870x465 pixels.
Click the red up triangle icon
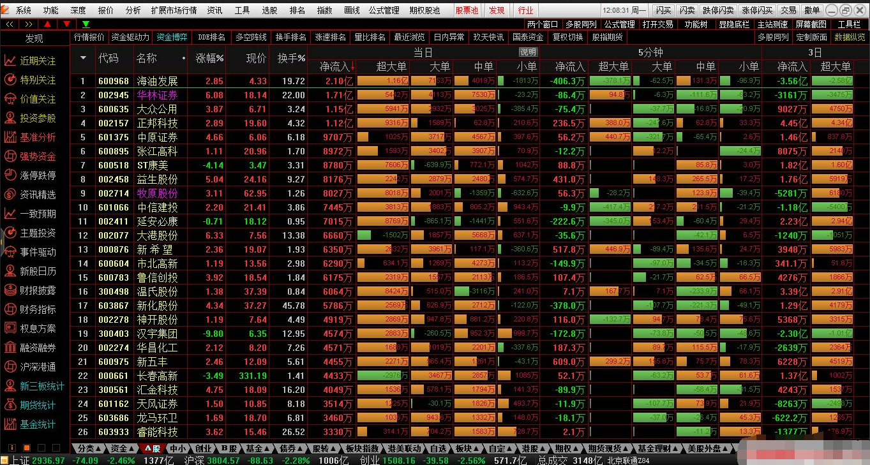[48, 24]
